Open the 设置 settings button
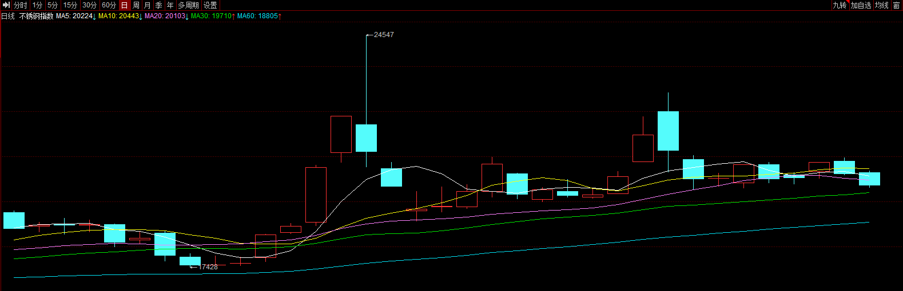Screen dimensions: 903x291 pyautogui.click(x=210, y=5)
